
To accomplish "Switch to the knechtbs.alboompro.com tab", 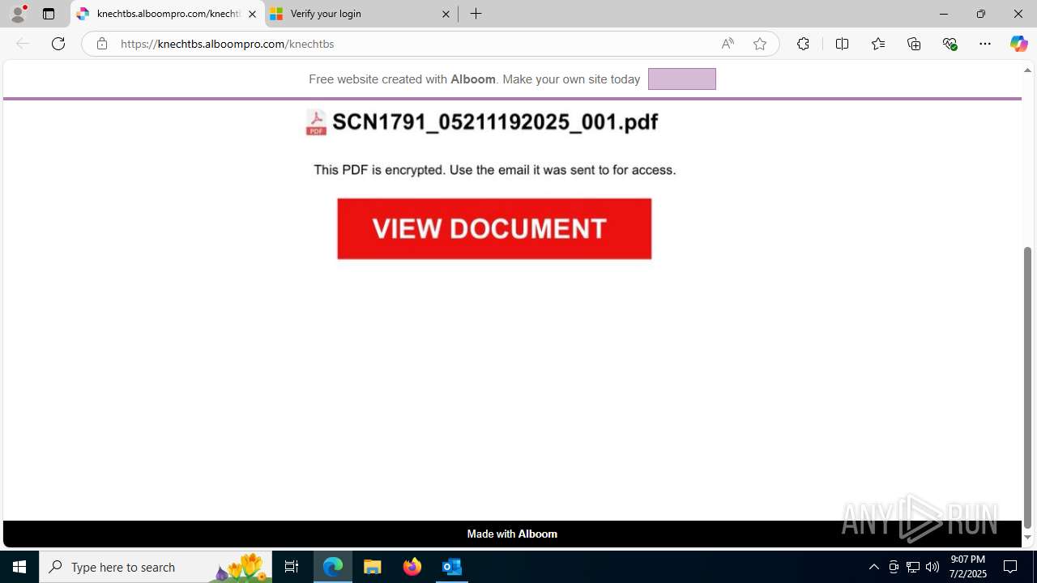I will click(x=168, y=14).
